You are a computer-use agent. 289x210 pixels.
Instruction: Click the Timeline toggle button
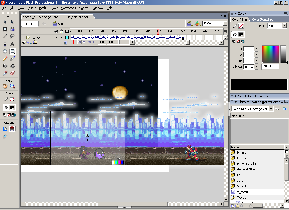pyautogui.click(x=30, y=24)
